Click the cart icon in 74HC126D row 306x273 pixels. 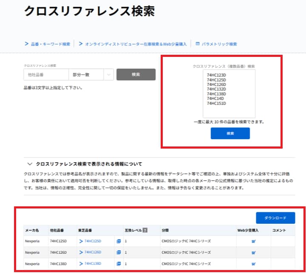click(253, 253)
